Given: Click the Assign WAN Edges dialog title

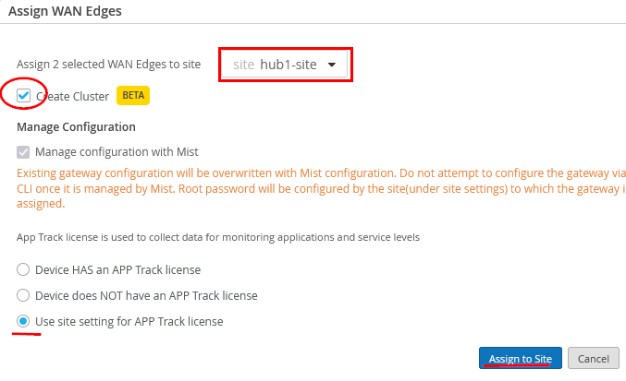Looking at the screenshot, I should [65, 12].
